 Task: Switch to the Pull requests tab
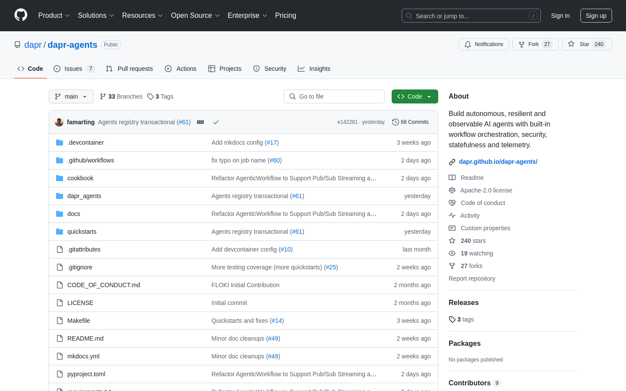click(129, 69)
